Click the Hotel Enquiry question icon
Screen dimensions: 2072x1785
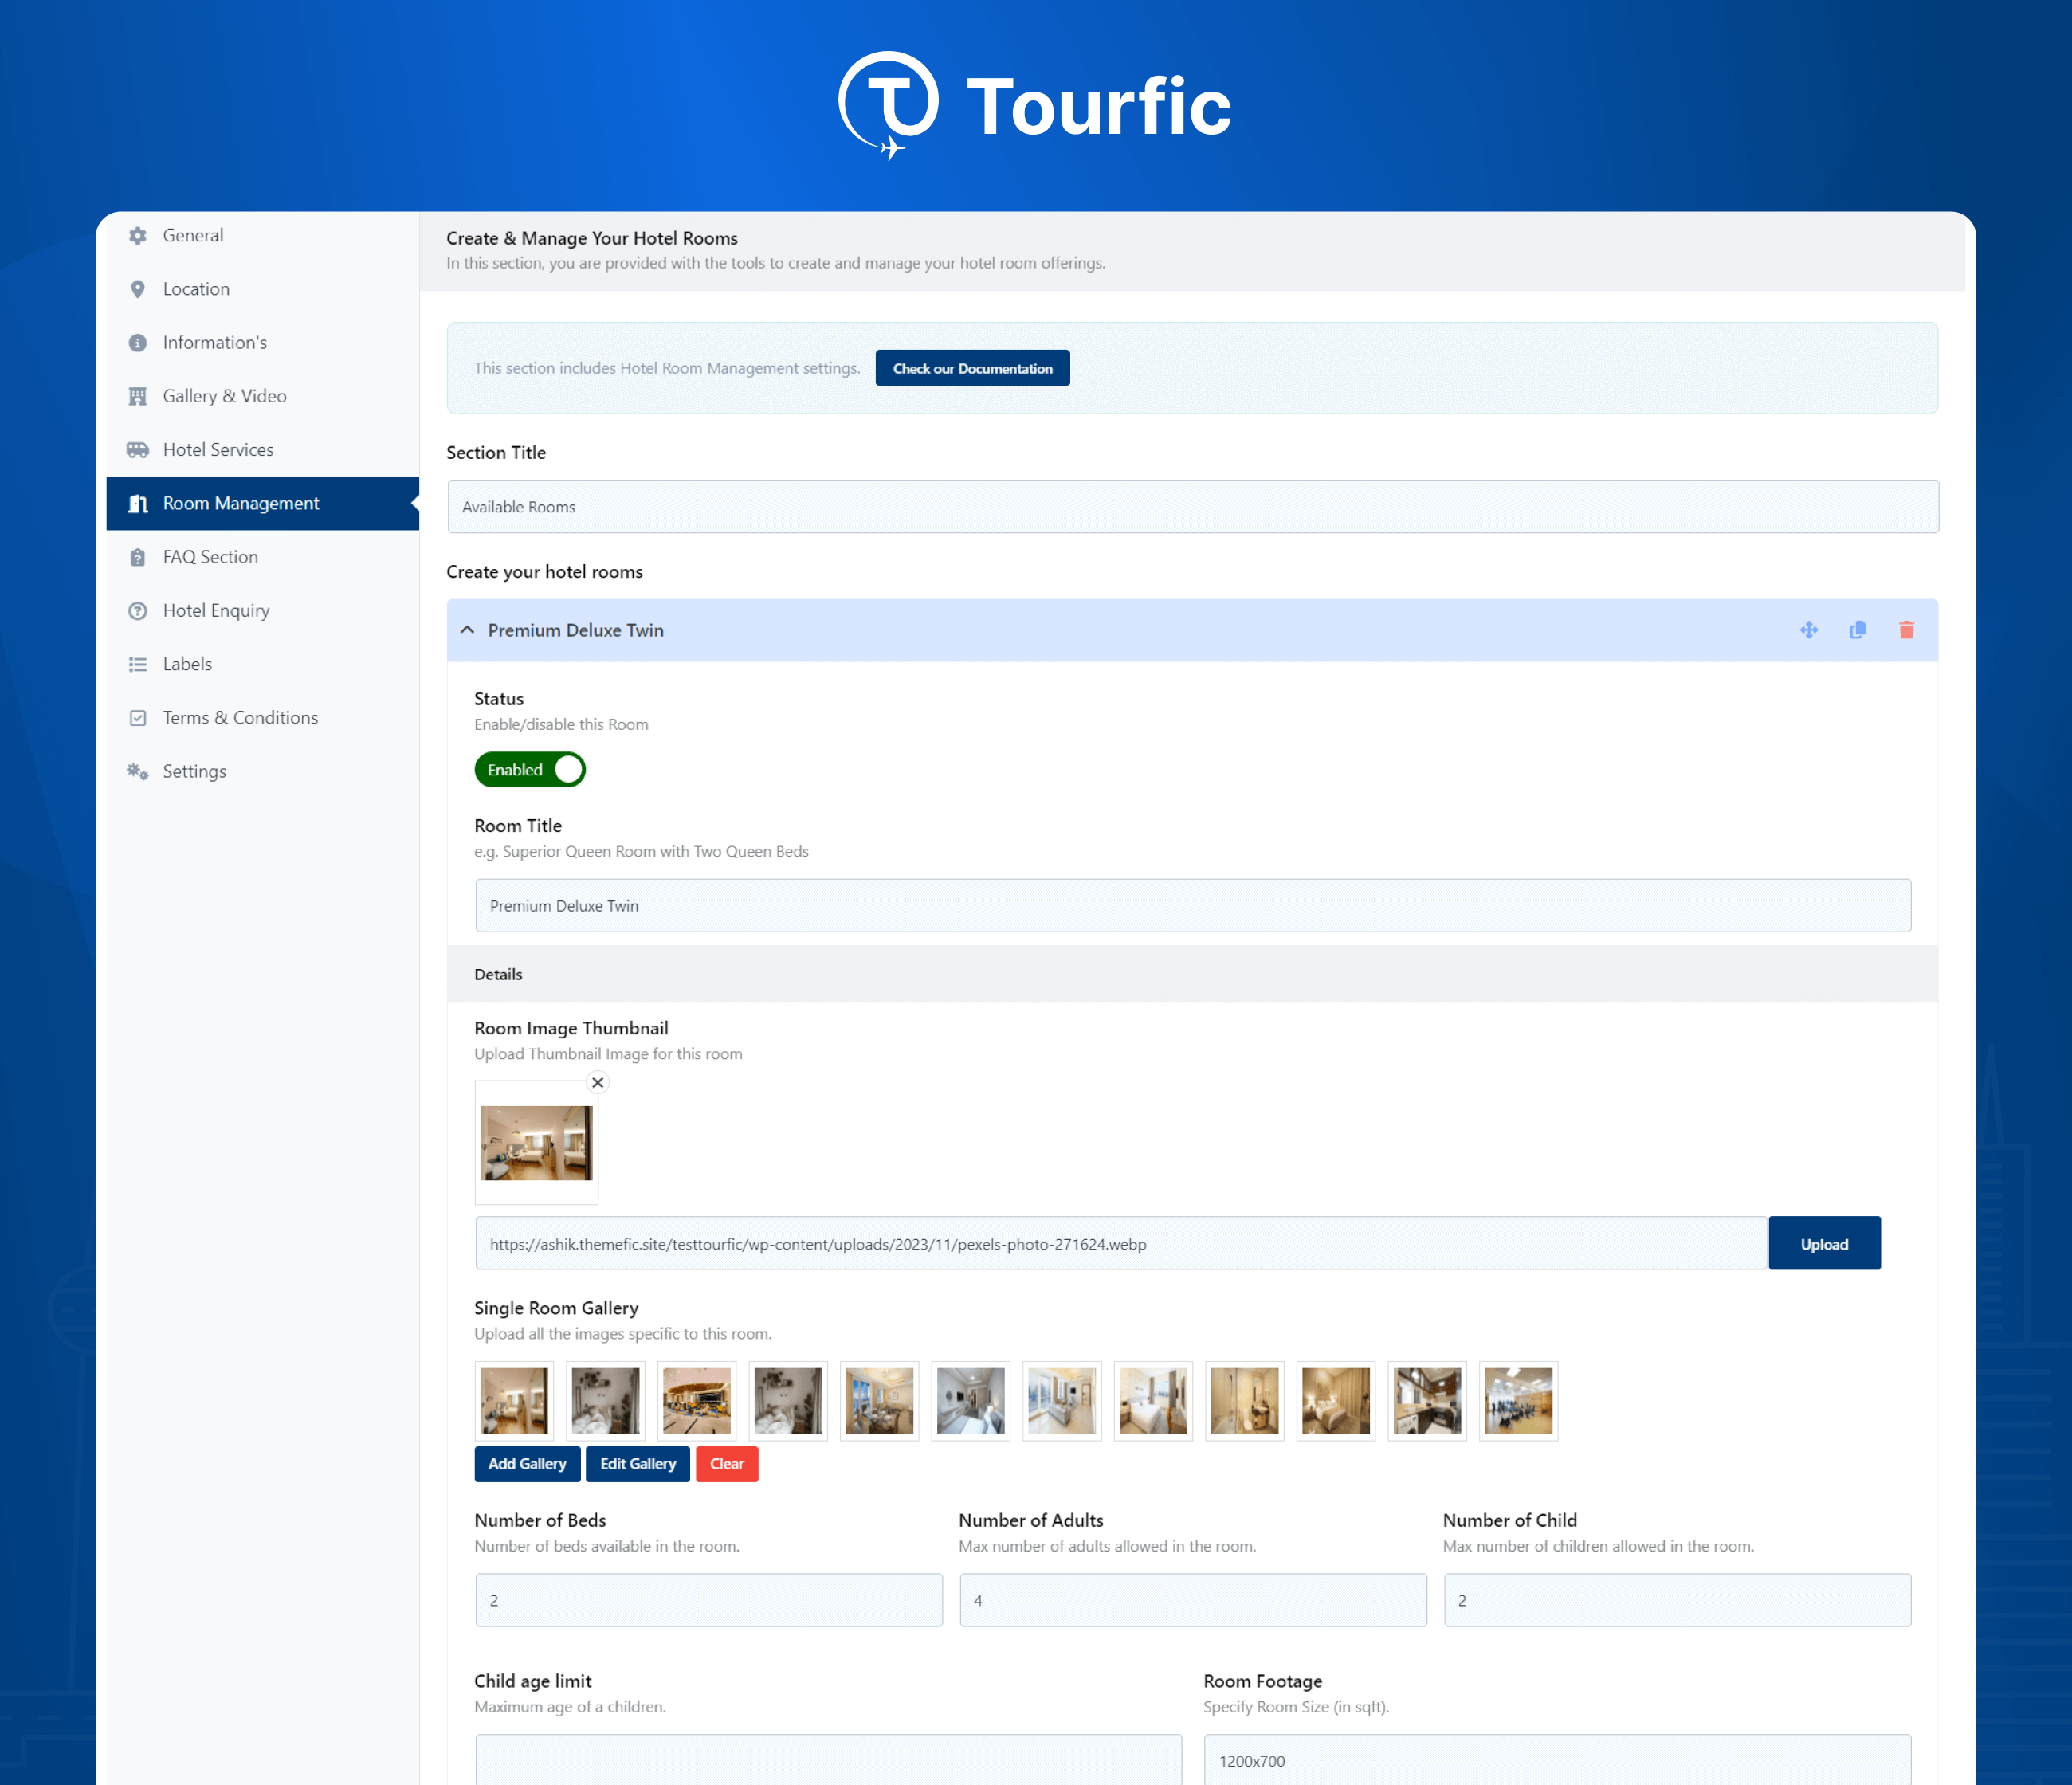coord(138,611)
